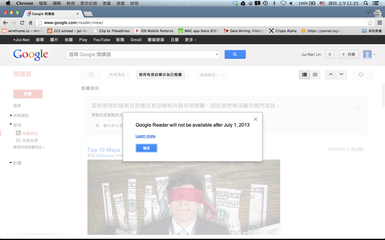Viewport: 385px width, 240px height.
Task: Open the 所有項目 dropdown
Action: coord(119,75)
